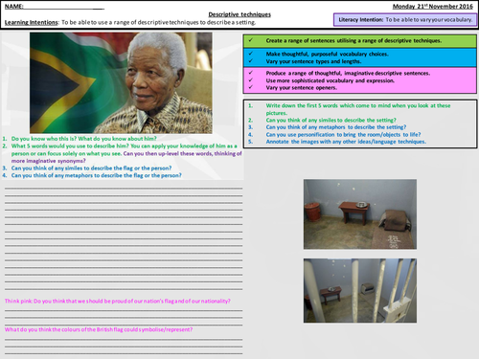This screenshot has height=359, width=479.
Task: Click the tick beside 'Vary your sentence openers'
Action: tap(251, 87)
